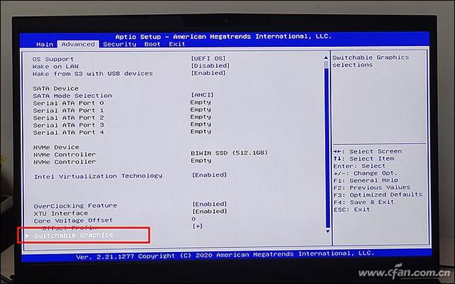The height and width of the screenshot is (284, 455).
Task: Click the triangle arrow beside Switchable Graphics
Action: coord(28,235)
